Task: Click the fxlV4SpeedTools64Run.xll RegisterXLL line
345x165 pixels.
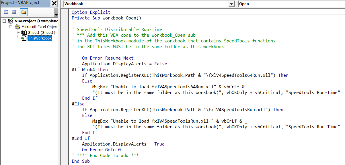Action: tap(185, 75)
